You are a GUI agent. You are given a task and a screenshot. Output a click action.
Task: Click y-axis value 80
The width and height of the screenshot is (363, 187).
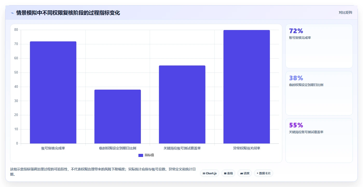16,30
